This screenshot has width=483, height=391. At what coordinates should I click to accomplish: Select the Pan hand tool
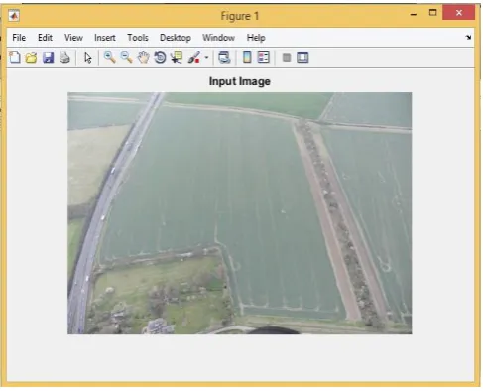pos(143,58)
